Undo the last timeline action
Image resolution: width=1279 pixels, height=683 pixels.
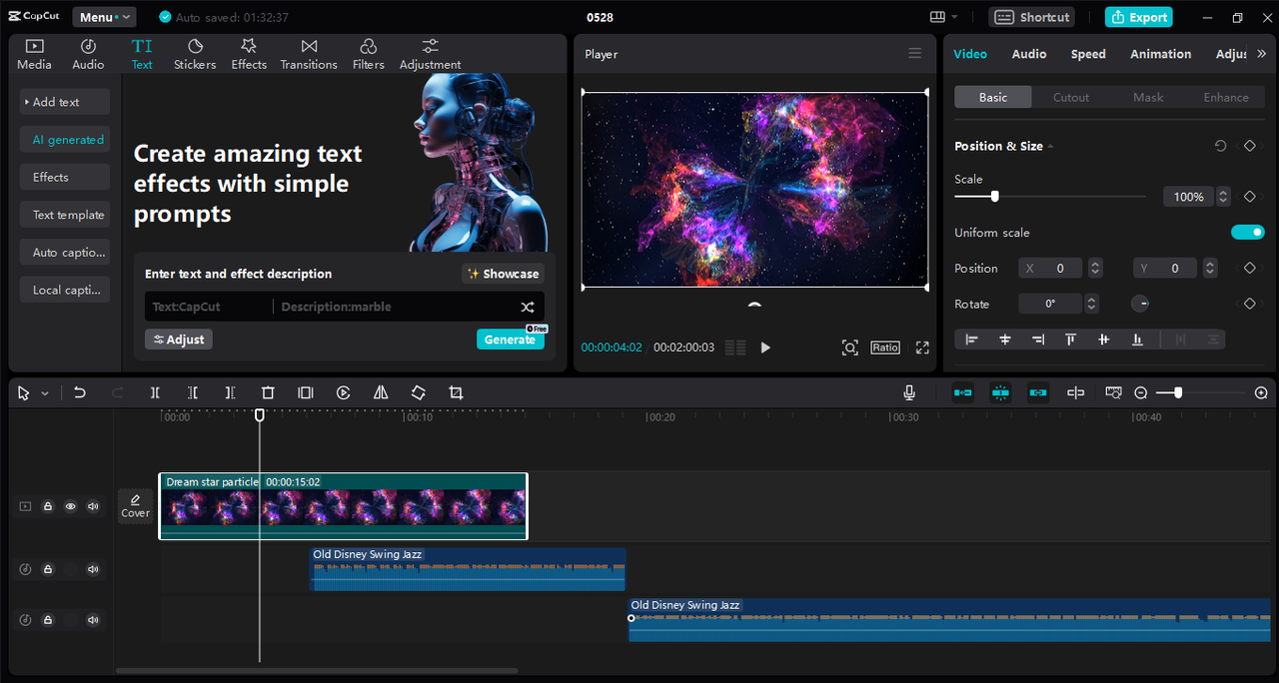[80, 393]
